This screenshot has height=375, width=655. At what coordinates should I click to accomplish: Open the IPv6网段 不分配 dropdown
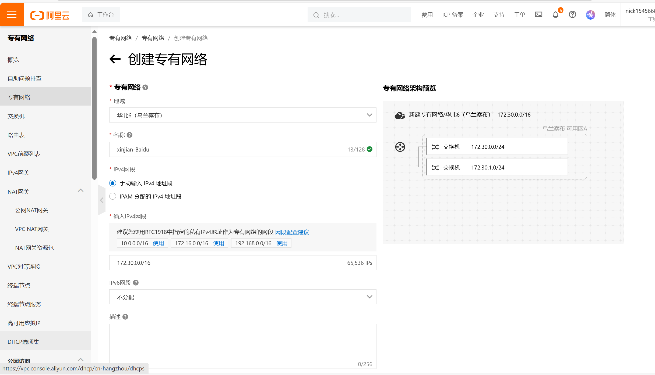tap(242, 297)
